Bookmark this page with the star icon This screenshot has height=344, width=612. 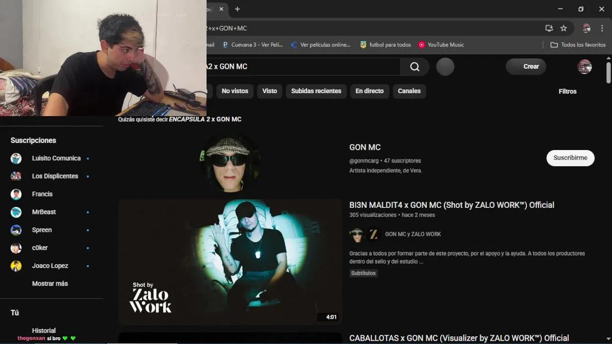click(x=564, y=28)
